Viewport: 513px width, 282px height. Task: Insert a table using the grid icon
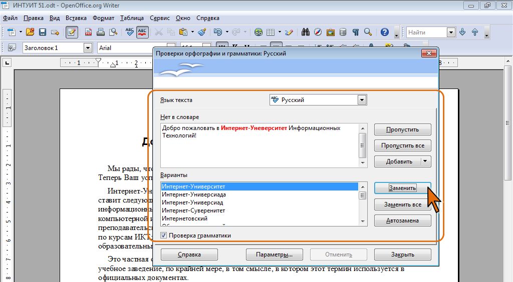[271, 32]
